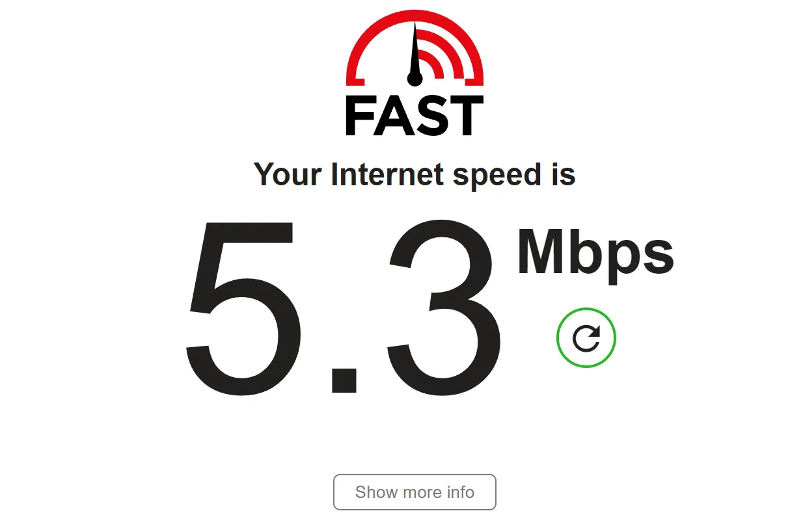Click the letter F in the FAST logo
Screen dimensions: 803x524
[x=359, y=115]
